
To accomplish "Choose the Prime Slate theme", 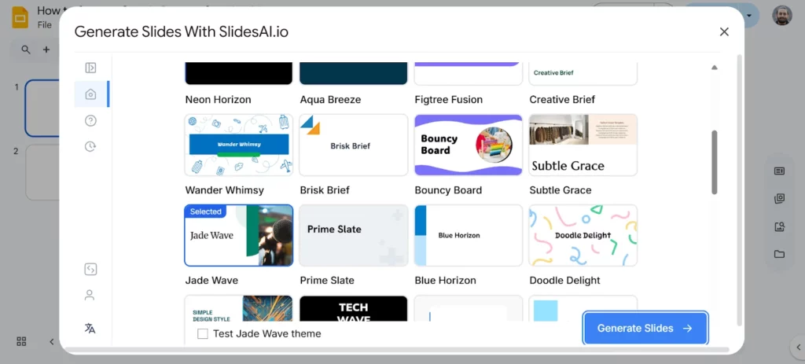I will point(353,235).
